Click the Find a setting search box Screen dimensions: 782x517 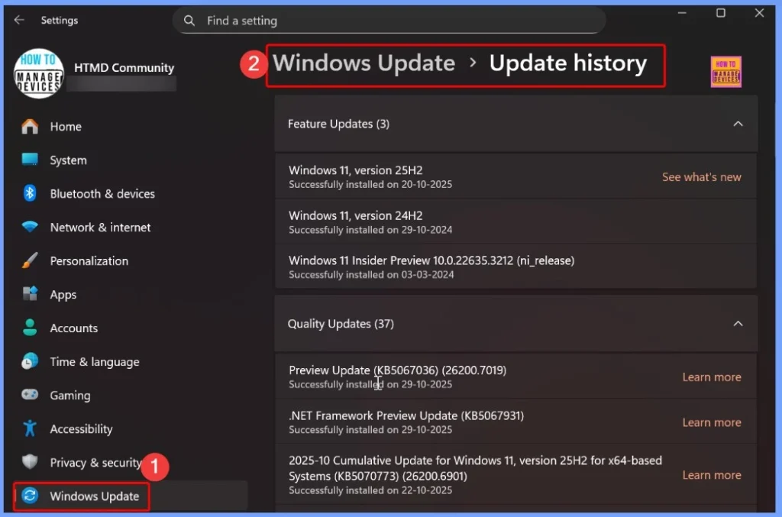389,21
